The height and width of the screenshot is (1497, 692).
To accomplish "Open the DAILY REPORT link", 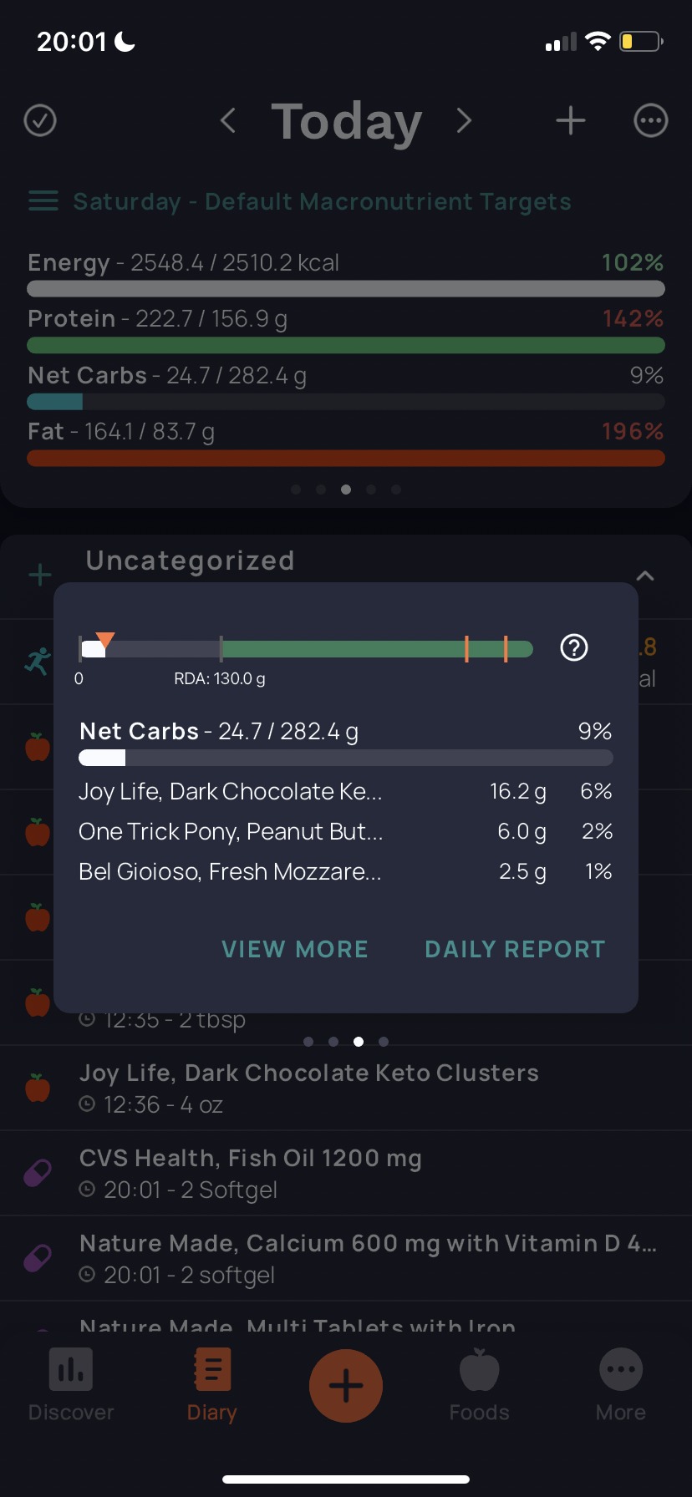I will pyautogui.click(x=515, y=949).
